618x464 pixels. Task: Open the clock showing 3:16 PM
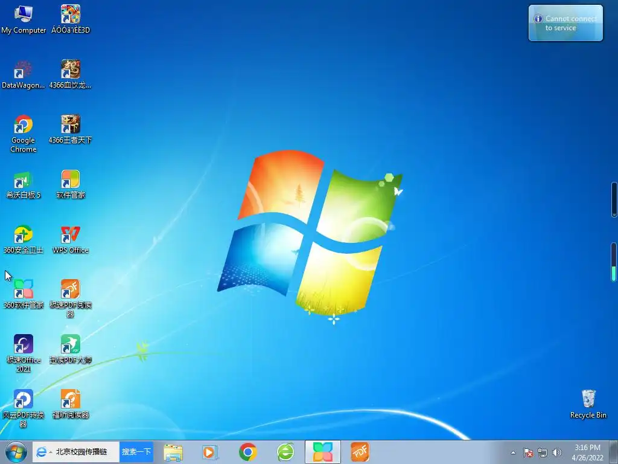(587, 453)
